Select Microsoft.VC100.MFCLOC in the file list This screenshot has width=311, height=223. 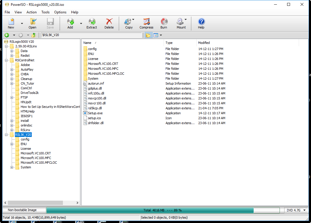coord(106,74)
